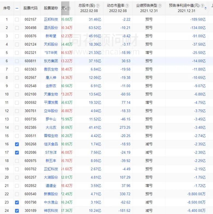Click help icon beside 预告净利润中值(元) header
213x214 pixels.
click(x=202, y=6)
